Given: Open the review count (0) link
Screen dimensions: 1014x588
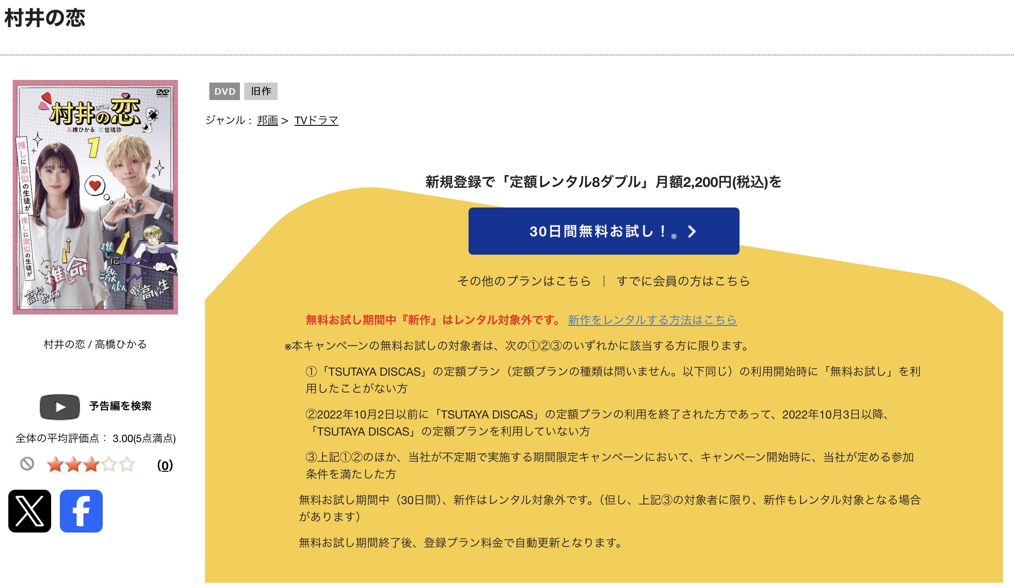Looking at the screenshot, I should [x=165, y=465].
